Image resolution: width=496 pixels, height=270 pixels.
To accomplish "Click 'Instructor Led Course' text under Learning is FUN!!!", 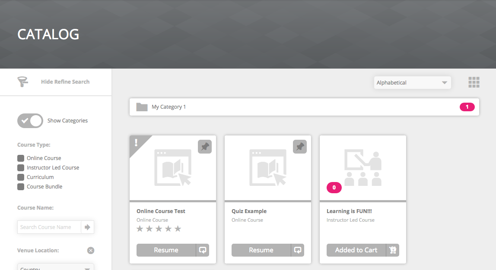I will click(350, 220).
